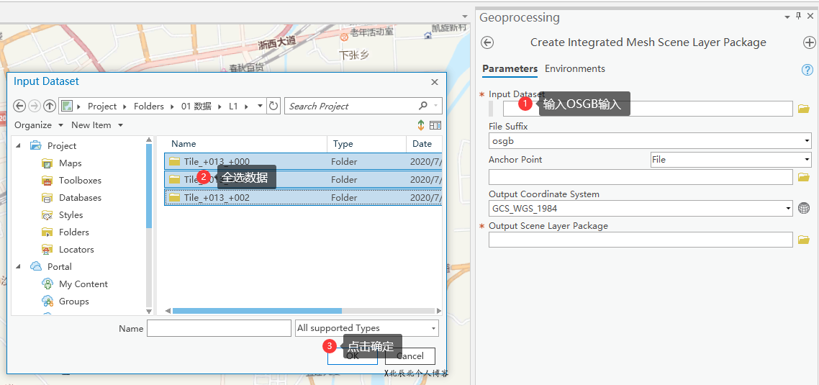This screenshot has width=819, height=385.
Task: Browse folder icon for Output Scene Layer Package
Action: (x=804, y=240)
